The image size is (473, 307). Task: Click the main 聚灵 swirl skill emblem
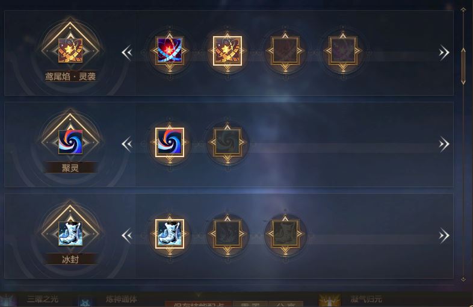(70, 142)
